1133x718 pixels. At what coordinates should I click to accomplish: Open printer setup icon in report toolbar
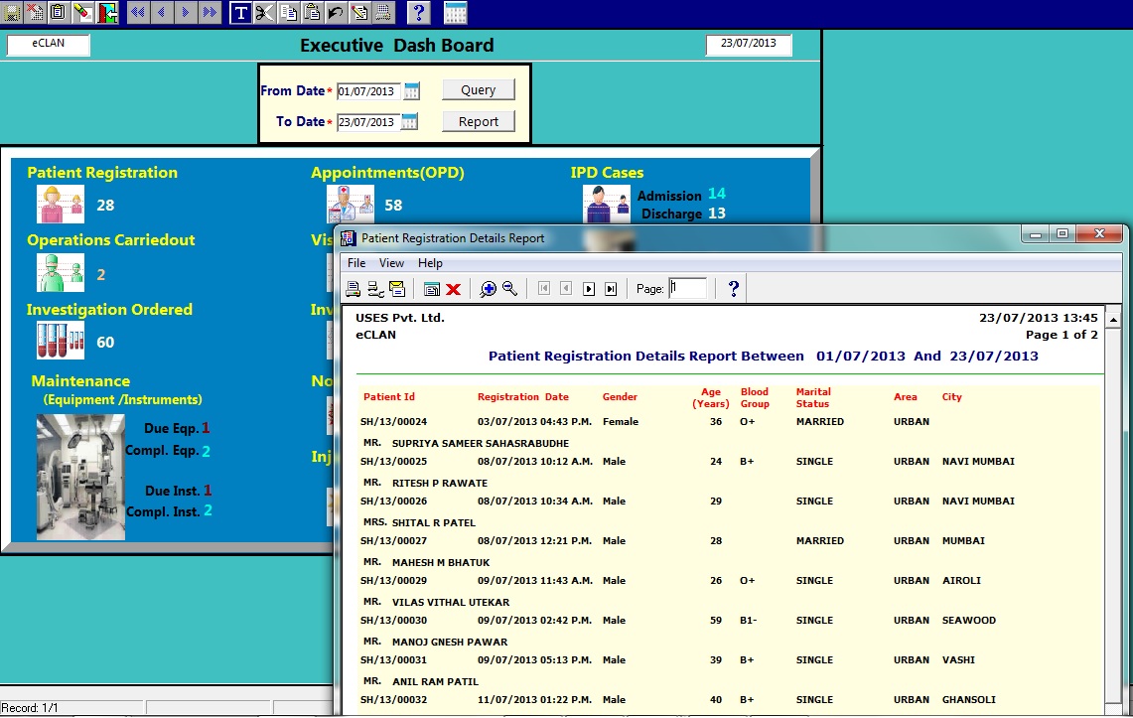tap(375, 289)
